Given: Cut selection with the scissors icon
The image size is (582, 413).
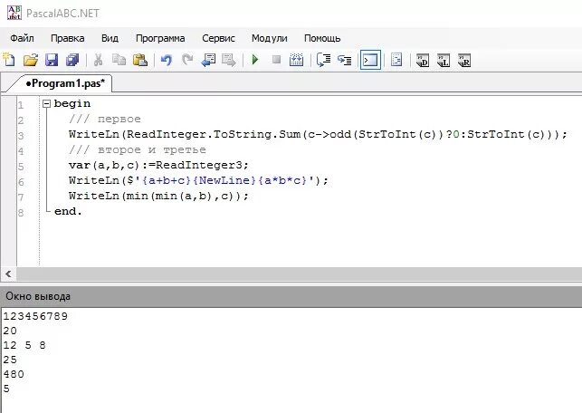Looking at the screenshot, I should pyautogui.click(x=98, y=60).
